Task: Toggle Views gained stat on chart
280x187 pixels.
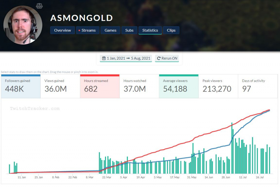Action: click(60, 86)
